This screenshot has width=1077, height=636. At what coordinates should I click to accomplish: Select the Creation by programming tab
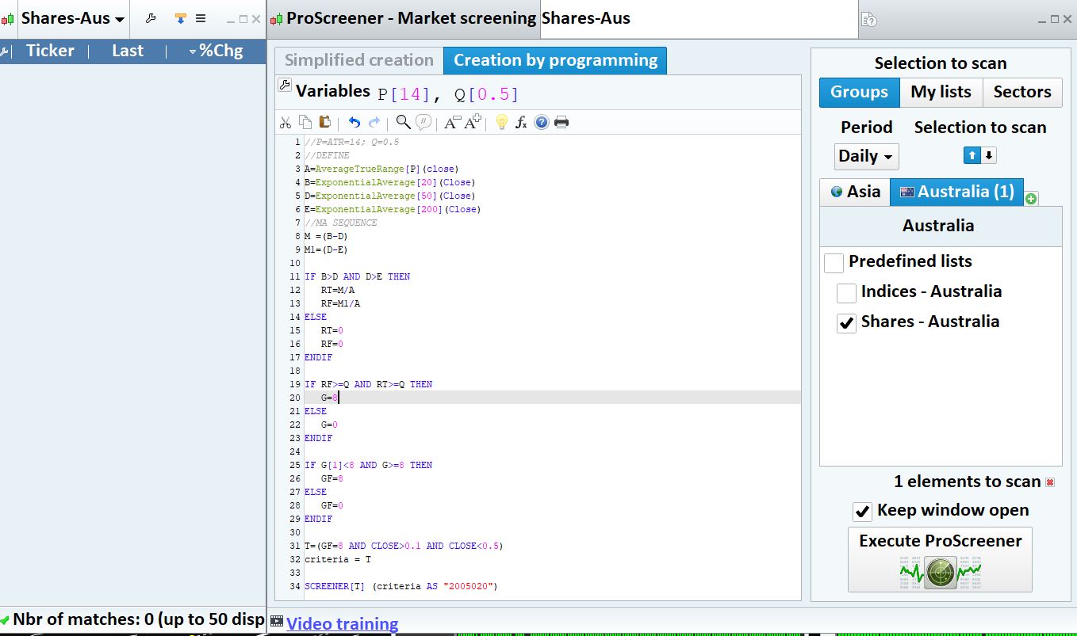pos(555,60)
